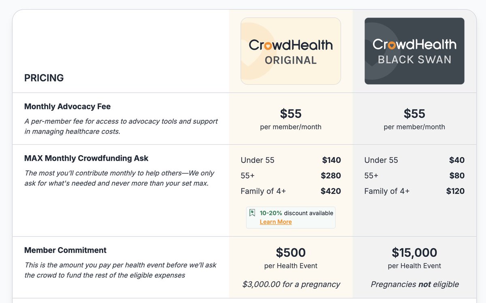Click the $120 Family of 4+ price
Viewport: 486px width, 303px height.
[x=455, y=191]
